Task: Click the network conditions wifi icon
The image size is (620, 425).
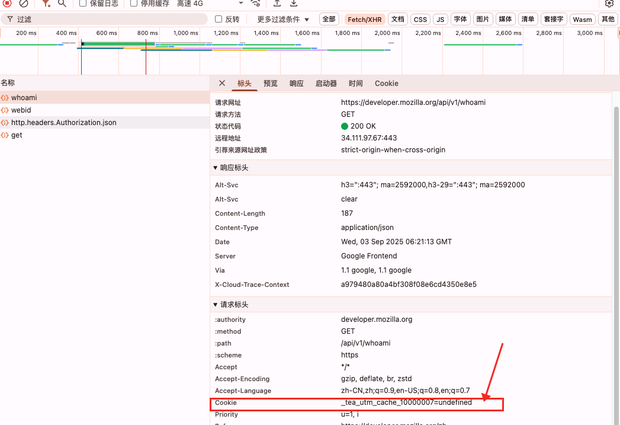Action: point(255,3)
